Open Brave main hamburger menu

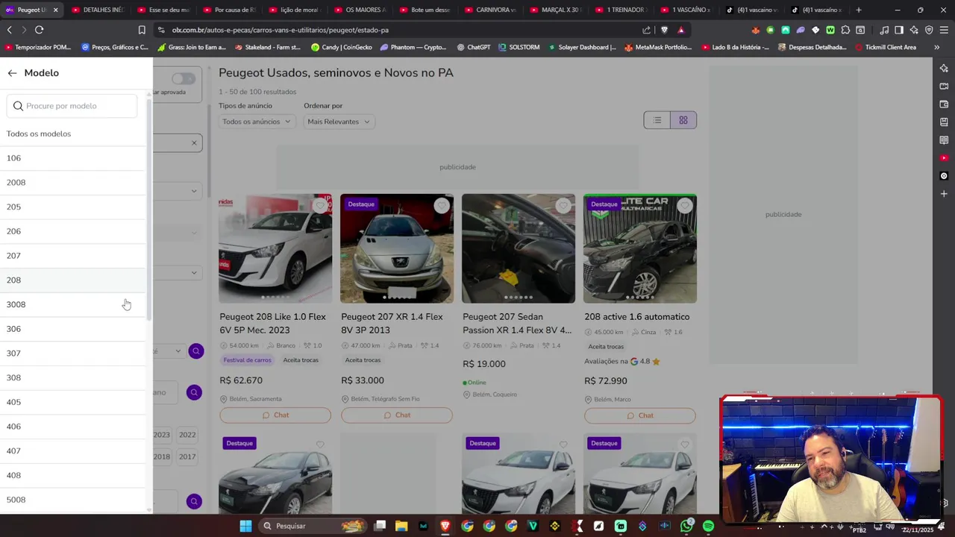pos(944,30)
